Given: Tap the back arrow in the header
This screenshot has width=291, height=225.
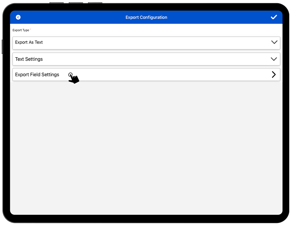Looking at the screenshot, I should [x=18, y=17].
